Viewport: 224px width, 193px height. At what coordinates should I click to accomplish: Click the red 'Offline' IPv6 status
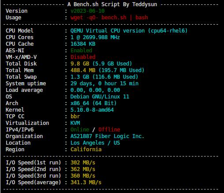click(x=109, y=130)
